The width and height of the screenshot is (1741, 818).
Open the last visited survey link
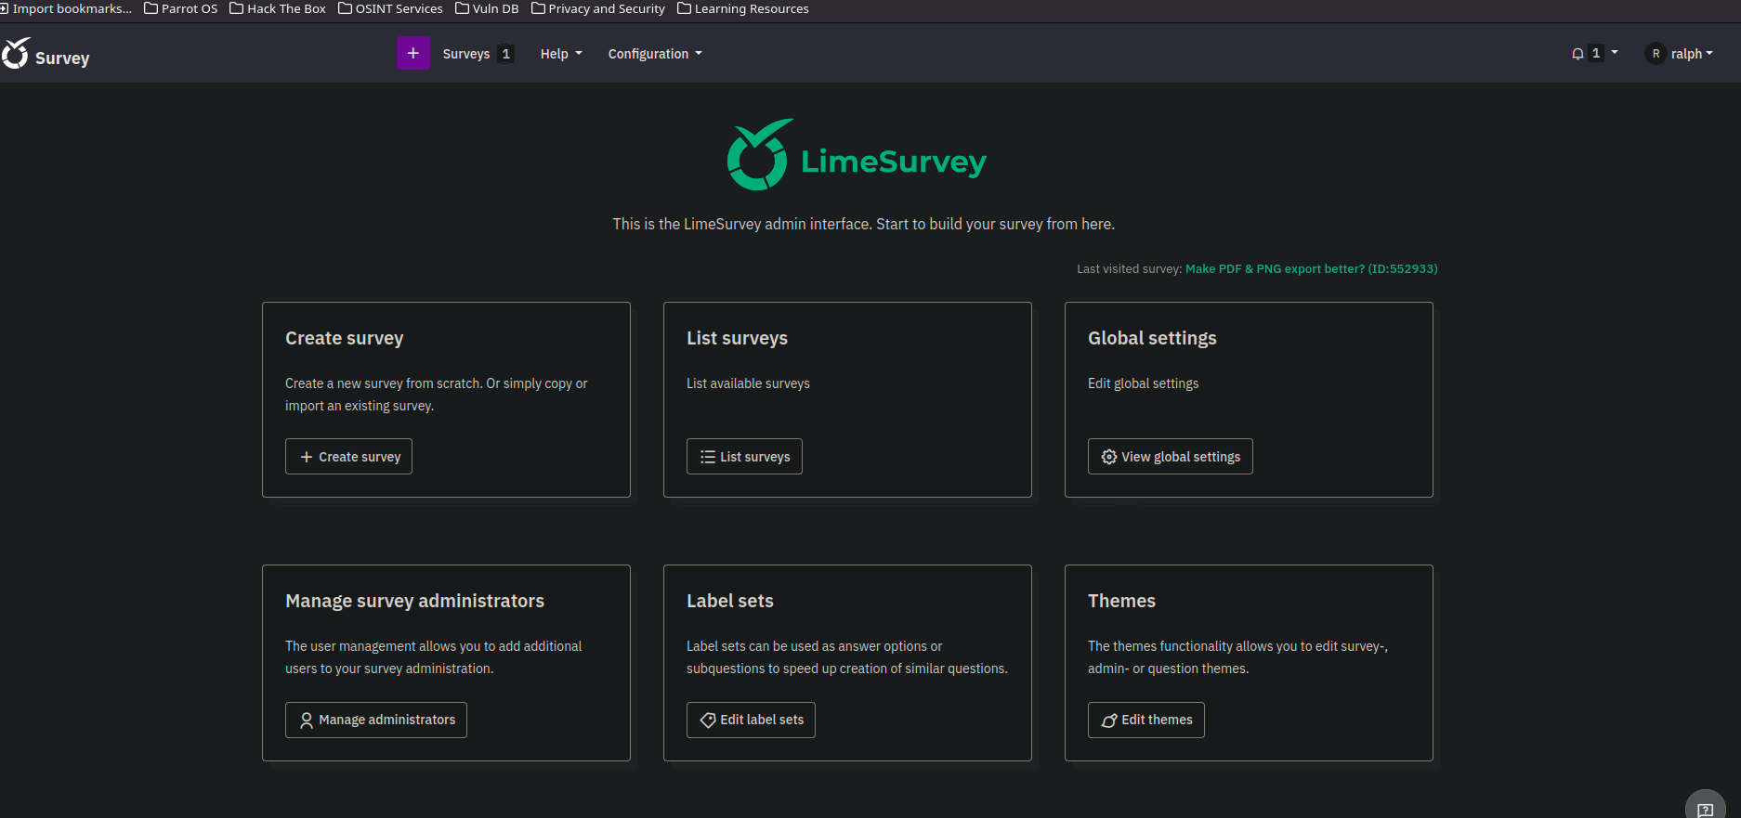point(1312,268)
